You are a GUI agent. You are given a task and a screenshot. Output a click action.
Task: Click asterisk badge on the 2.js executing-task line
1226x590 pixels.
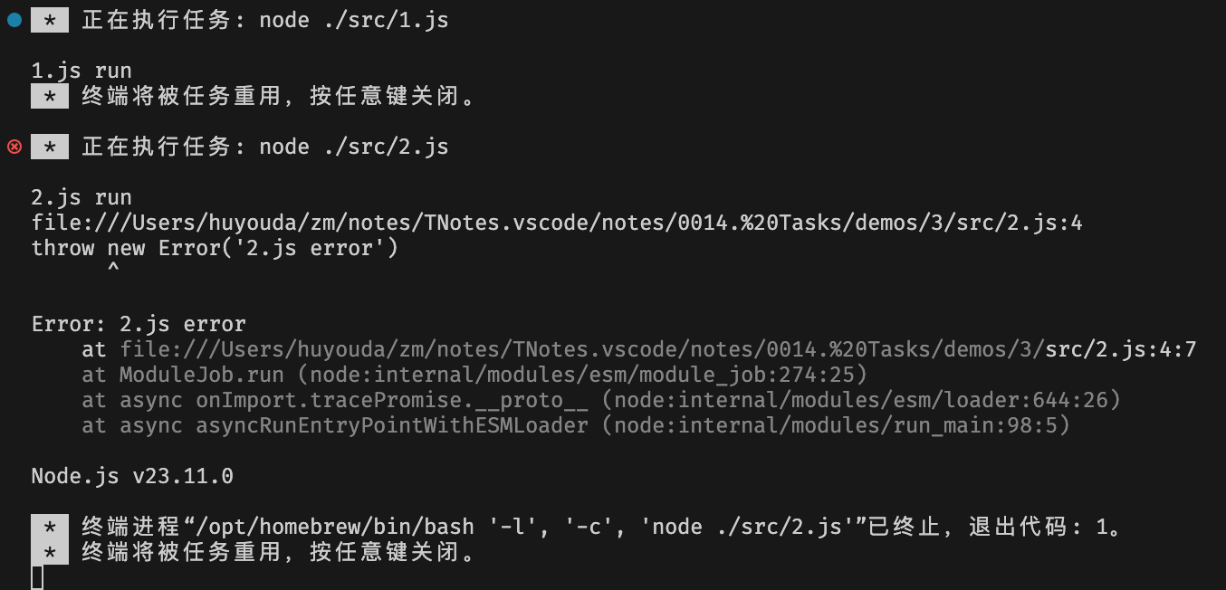pos(49,147)
